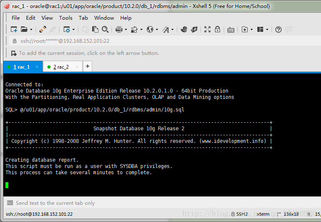The image size is (321, 222).
Task: Click the Lock screen padlock icon
Action: [x=217, y=29]
